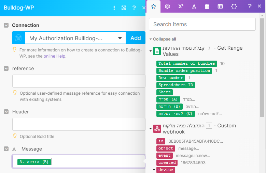Click the lightbulb hint under reference
The width and height of the screenshot is (266, 173).
pos(15,93)
